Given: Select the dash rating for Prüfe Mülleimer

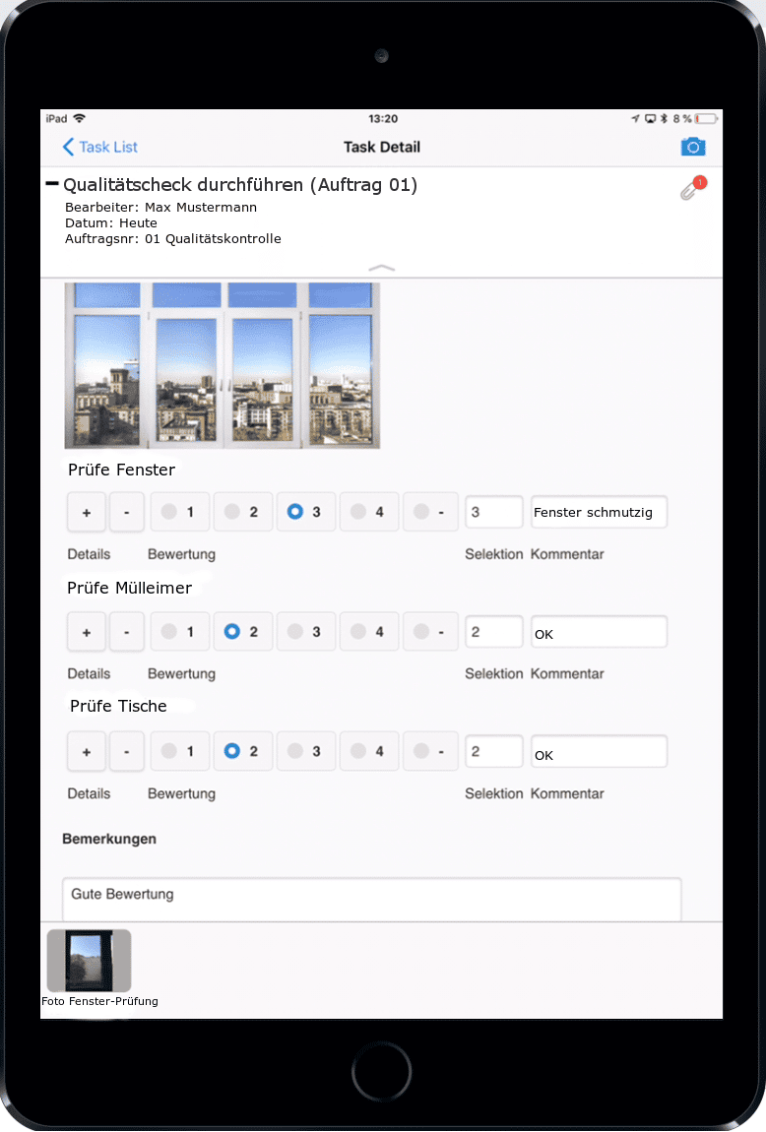Looking at the screenshot, I should click(430, 632).
